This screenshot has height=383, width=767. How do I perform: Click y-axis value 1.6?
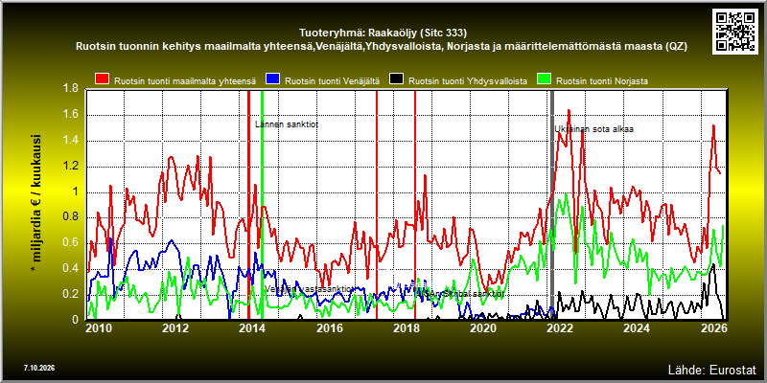click(71, 115)
